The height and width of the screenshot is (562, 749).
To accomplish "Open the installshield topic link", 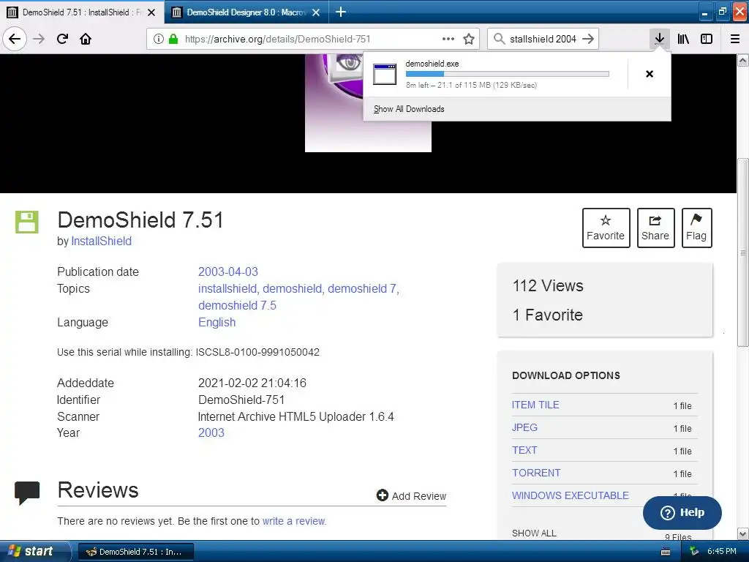I will 227,288.
